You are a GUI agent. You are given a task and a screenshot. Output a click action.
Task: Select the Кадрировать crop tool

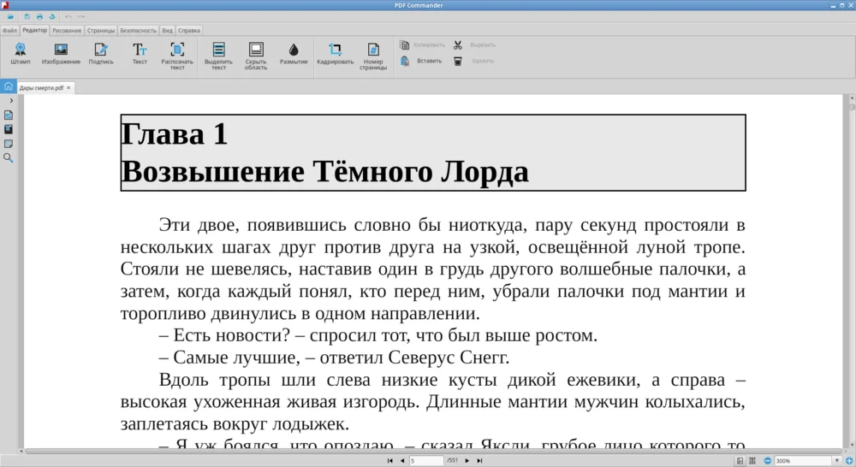coord(335,54)
